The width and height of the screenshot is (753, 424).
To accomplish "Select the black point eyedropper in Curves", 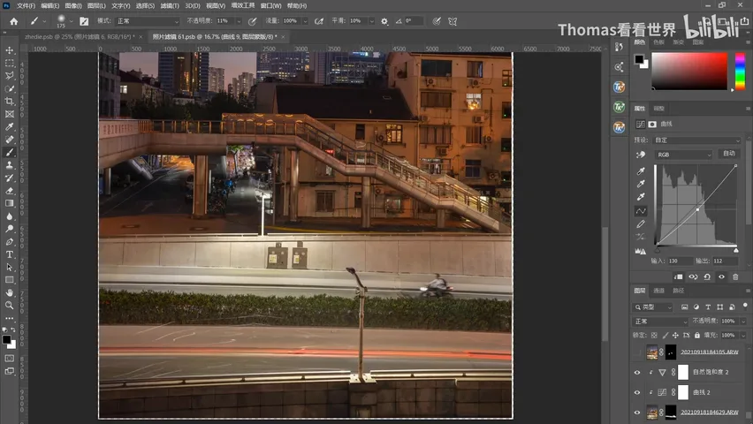I will [641, 171].
